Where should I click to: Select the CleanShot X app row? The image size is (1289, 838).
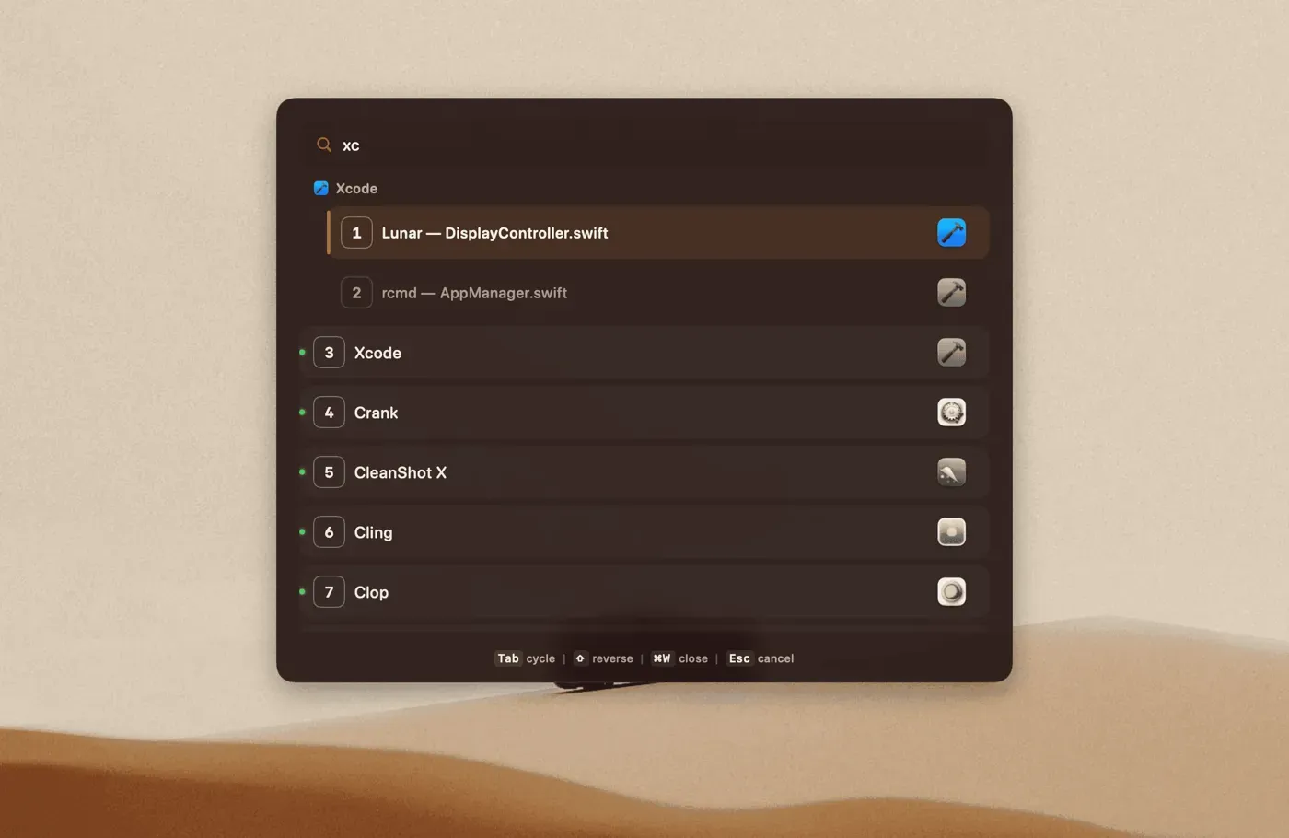point(644,472)
